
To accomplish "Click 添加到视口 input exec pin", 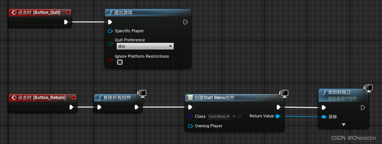I will 324,108.
